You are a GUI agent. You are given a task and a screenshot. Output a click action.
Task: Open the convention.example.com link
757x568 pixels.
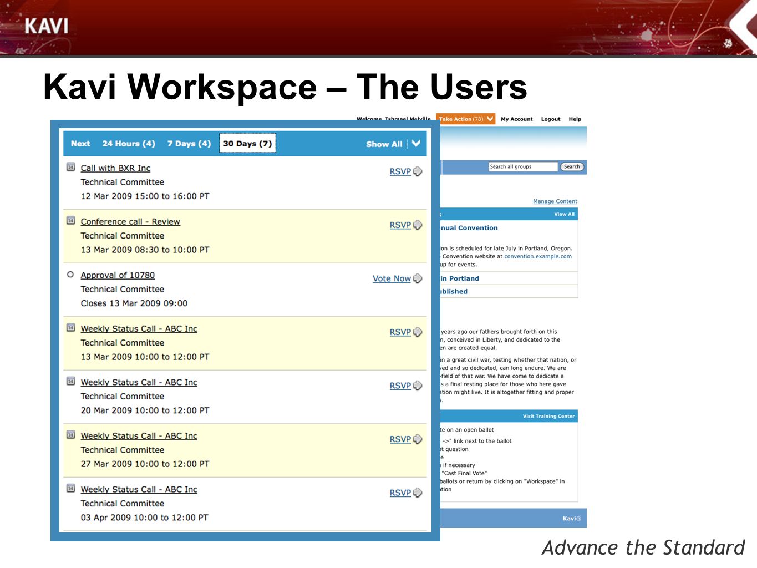[538, 256]
